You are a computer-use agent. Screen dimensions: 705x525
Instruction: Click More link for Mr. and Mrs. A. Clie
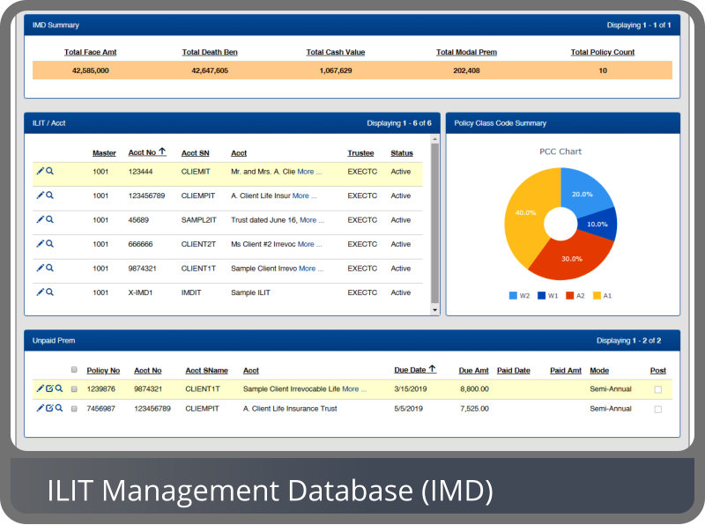(309, 172)
